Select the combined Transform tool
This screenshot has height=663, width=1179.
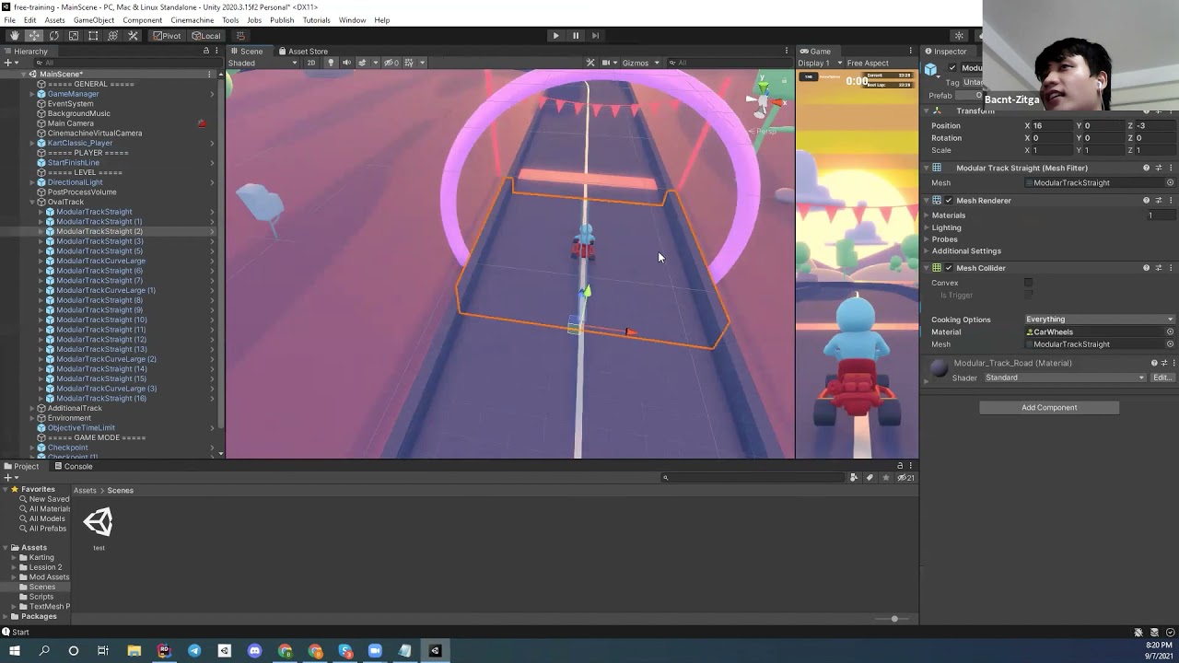click(112, 36)
